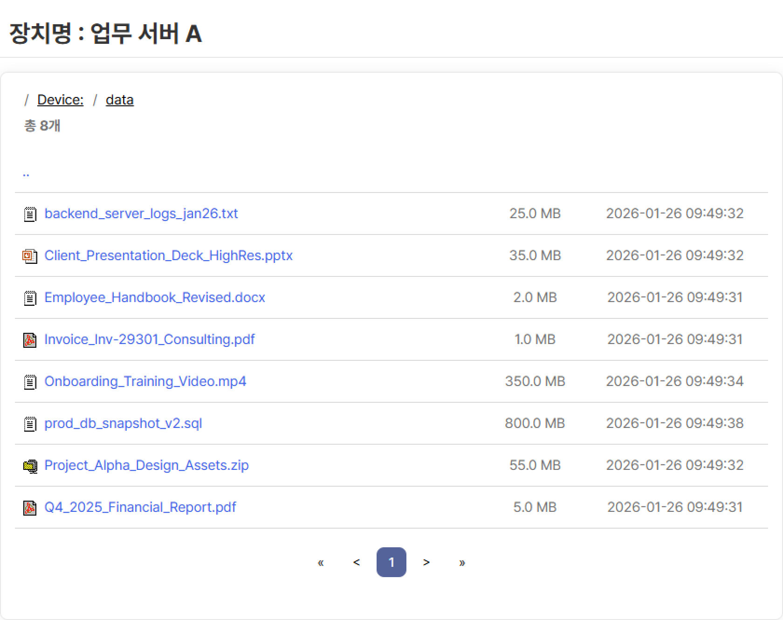Click the PDF icon beside Invoice_Inv-29301_Consulting.pdf
783x620 pixels.
click(x=30, y=340)
